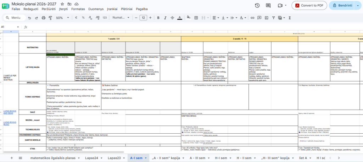Insert a chart

[x=266, y=18]
